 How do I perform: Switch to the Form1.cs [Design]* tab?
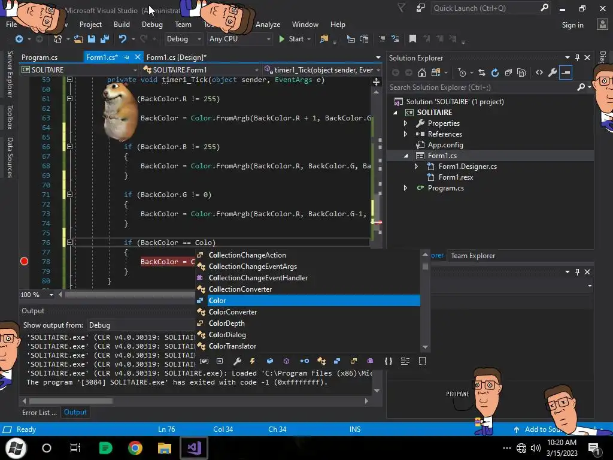(x=177, y=57)
